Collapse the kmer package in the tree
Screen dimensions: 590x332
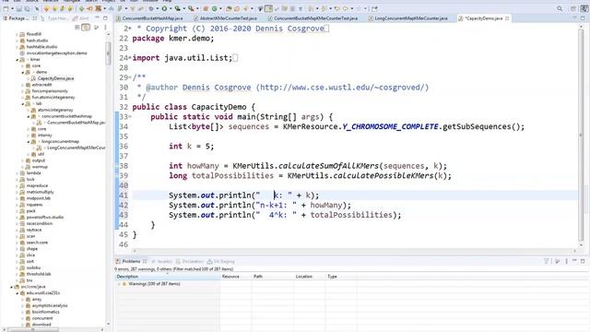(17, 59)
